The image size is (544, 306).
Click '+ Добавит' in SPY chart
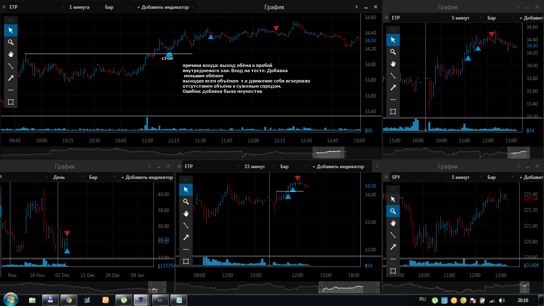tap(531, 177)
